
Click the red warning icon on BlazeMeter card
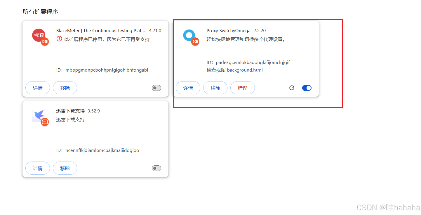coord(59,39)
